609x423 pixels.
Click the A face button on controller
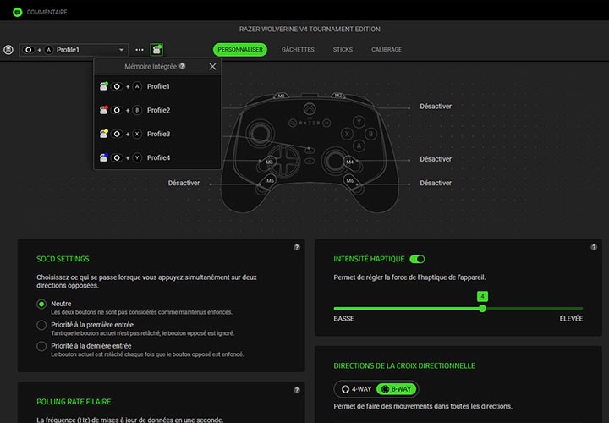pyautogui.click(x=359, y=146)
